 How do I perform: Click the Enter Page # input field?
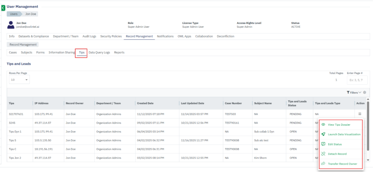(x=357, y=80)
